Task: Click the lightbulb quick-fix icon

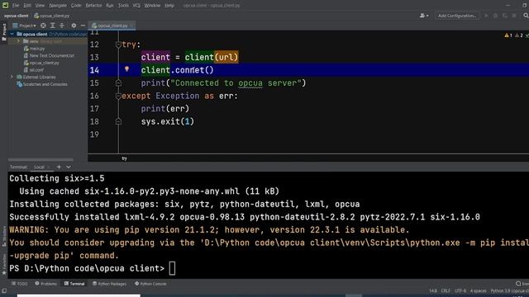Action: point(126,69)
